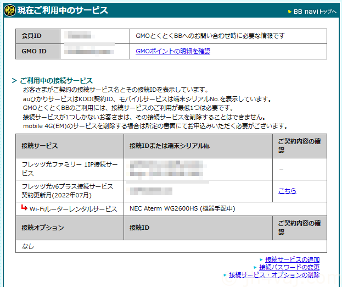342x287 pixels.
Task: Open the 接続パスワードの変更 link
Action: [289, 267]
